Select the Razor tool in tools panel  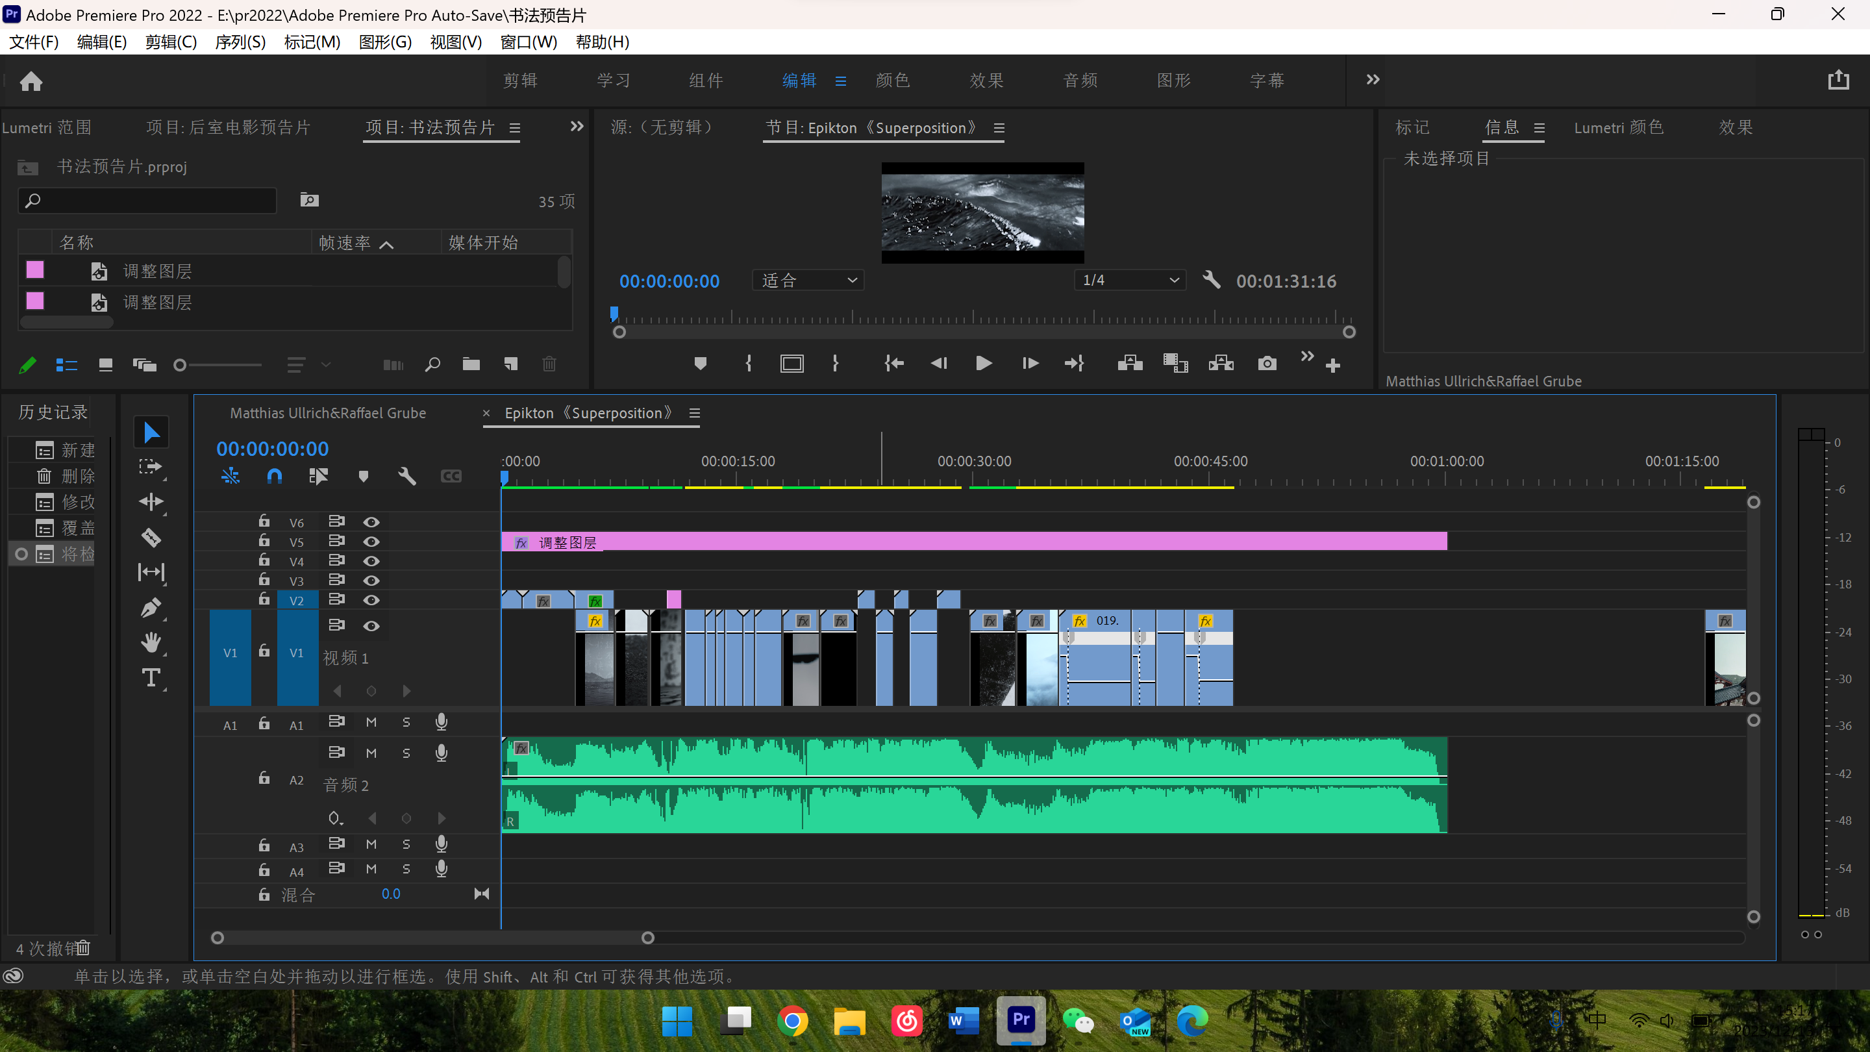(x=151, y=537)
